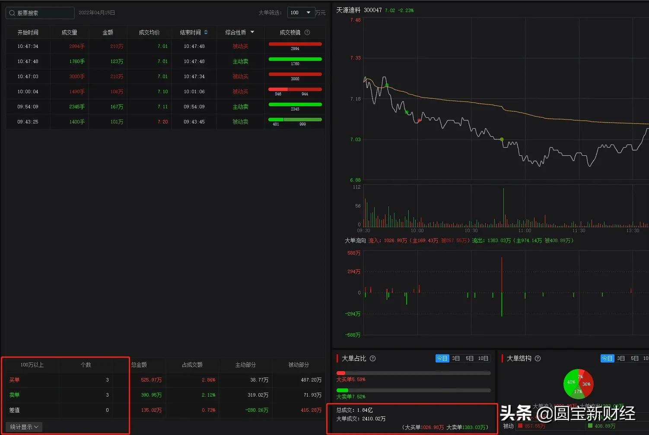This screenshot has width=649, height=435.
Task: Select the 2994手 volume cell
Action: 77,46
